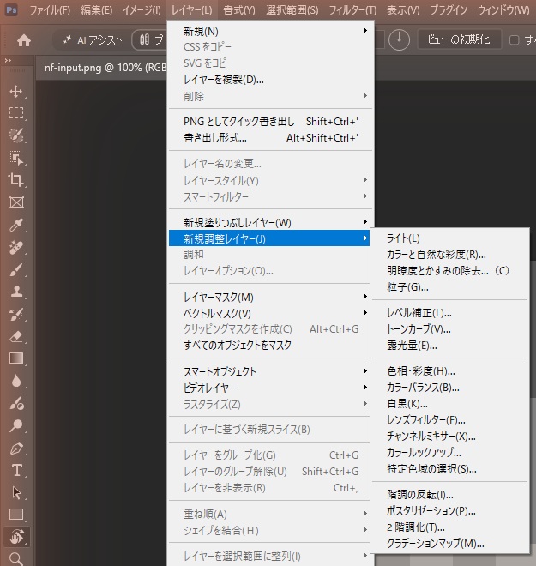Select the Hand tool

point(16,537)
